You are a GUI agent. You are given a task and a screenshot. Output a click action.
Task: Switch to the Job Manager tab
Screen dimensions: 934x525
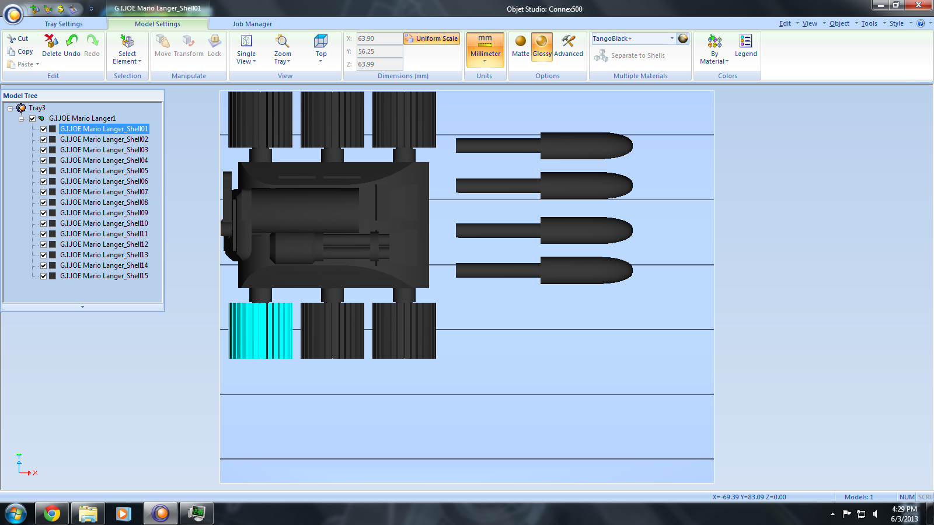click(x=252, y=24)
